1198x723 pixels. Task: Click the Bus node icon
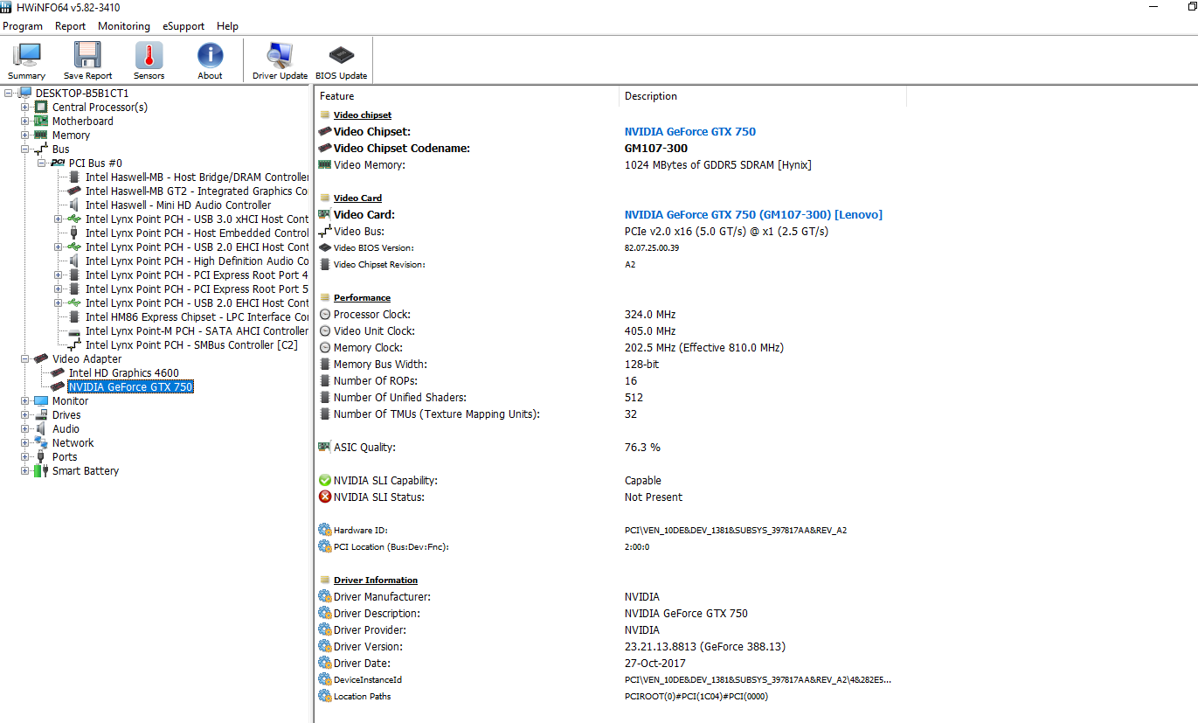coord(41,149)
